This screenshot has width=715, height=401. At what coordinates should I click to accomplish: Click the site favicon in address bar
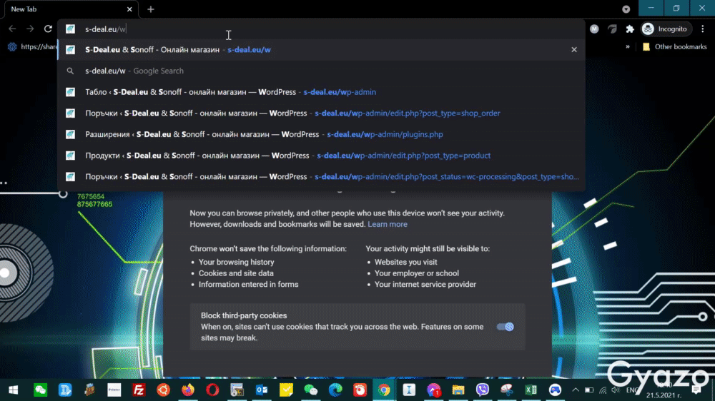[x=70, y=29]
